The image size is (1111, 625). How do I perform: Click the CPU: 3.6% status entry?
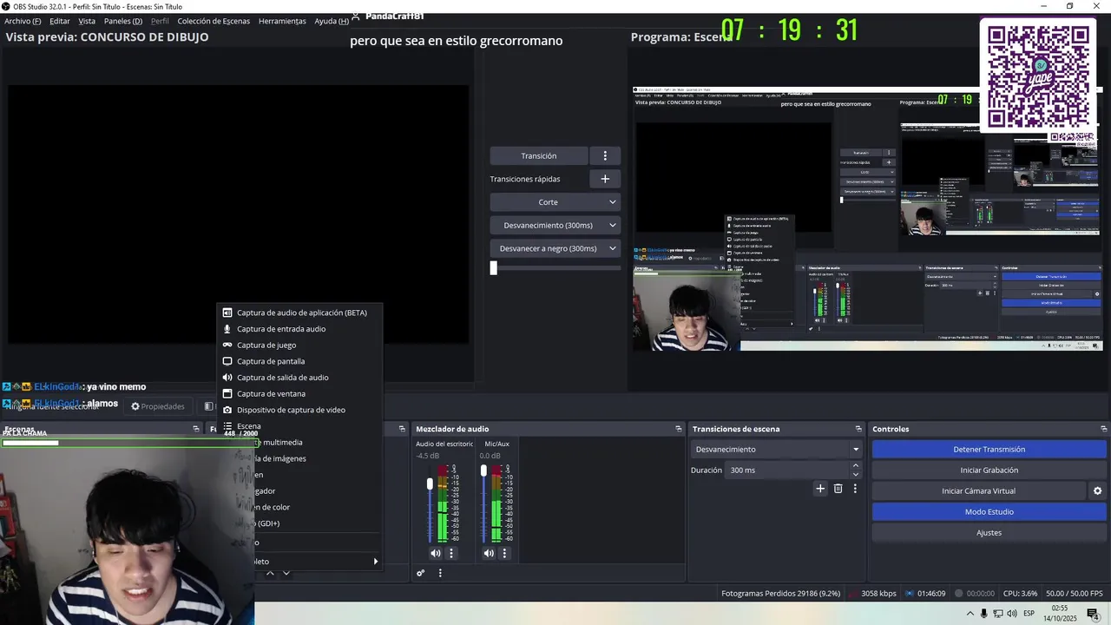(1020, 594)
